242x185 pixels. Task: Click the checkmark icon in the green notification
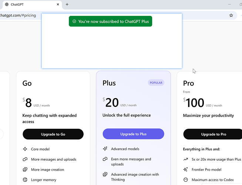pos(74,21)
